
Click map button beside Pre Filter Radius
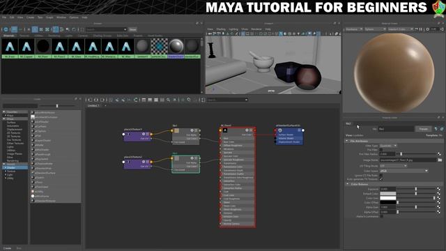[x=439, y=154]
